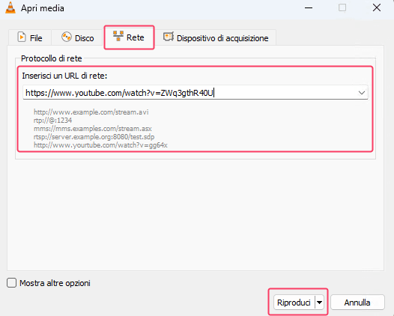Click example text 'http://www.example.com/stream.avi'
This screenshot has height=316, width=394.
tap(91, 112)
